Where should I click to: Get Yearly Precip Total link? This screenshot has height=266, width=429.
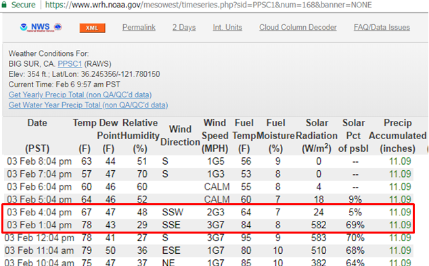pos(80,95)
